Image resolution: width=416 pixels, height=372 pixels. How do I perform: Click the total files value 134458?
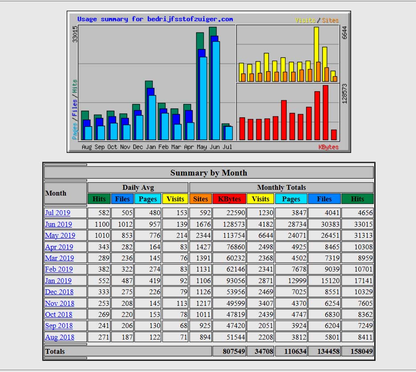click(328, 351)
